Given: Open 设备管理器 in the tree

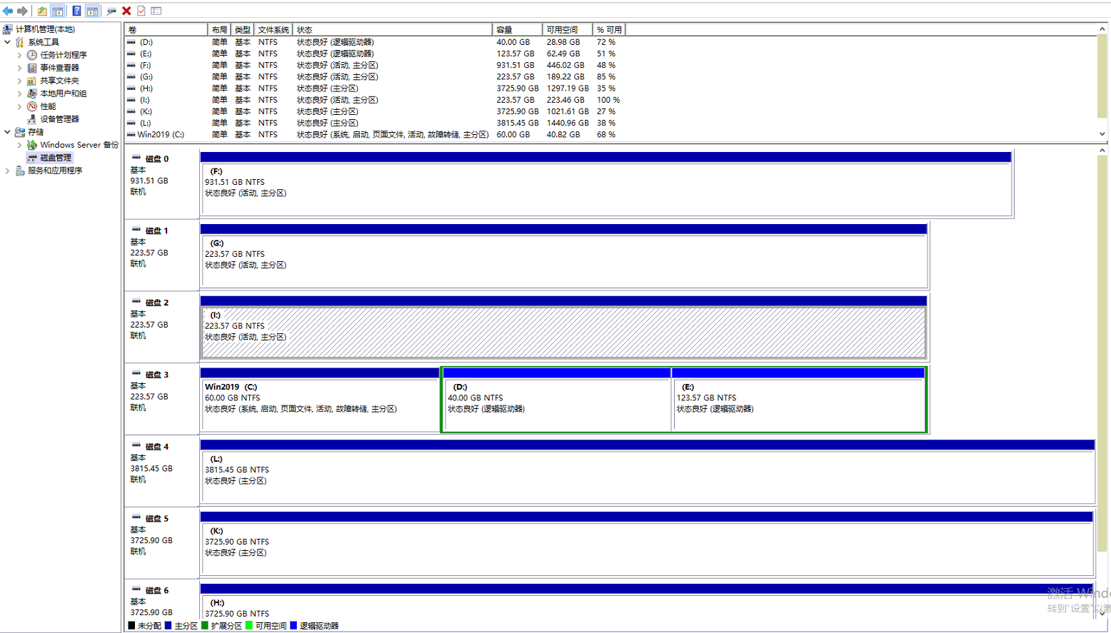Looking at the screenshot, I should coord(59,119).
